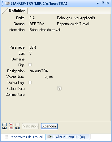
Task: Click the red down-arrow icon button
Action: click(11, 128)
